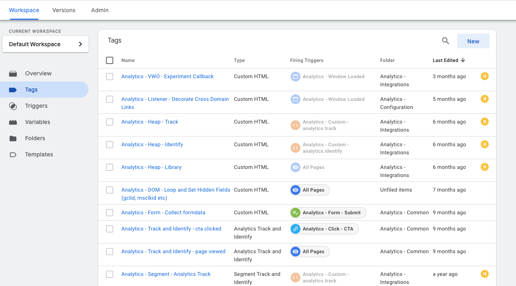Click the Triggers sidebar icon
The height and width of the screenshot is (286, 516).
(13, 106)
